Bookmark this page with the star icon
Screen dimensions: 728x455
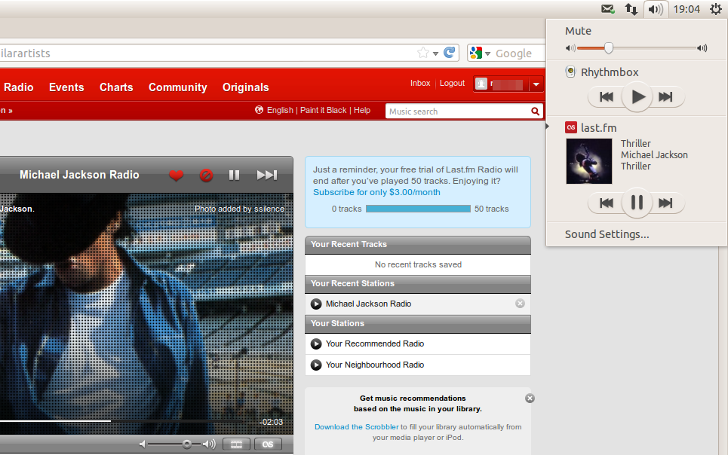(x=423, y=53)
